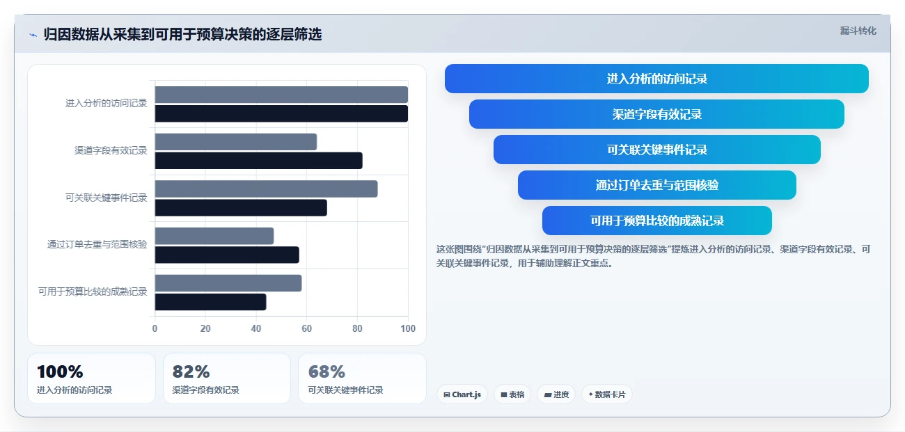
Task: Select the 进入分析的访问记录 funnel stage
Action: [656, 79]
